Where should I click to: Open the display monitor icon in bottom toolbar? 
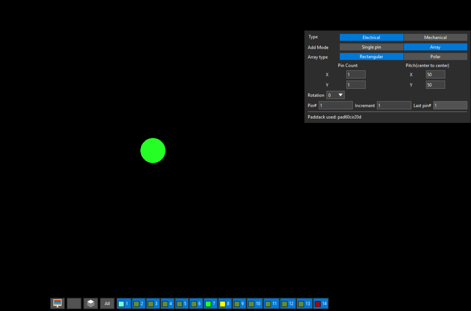(x=57, y=303)
